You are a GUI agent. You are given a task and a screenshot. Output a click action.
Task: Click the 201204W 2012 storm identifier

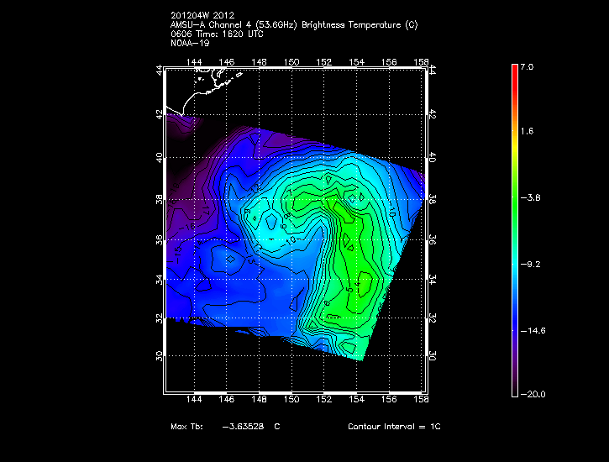coord(203,16)
